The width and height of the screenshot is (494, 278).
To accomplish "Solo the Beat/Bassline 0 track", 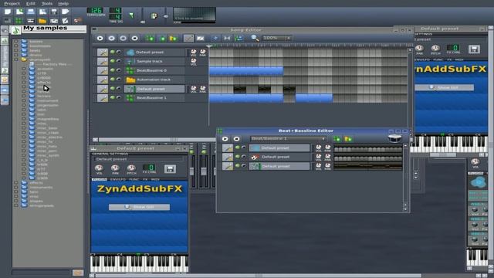I will (119, 70).
